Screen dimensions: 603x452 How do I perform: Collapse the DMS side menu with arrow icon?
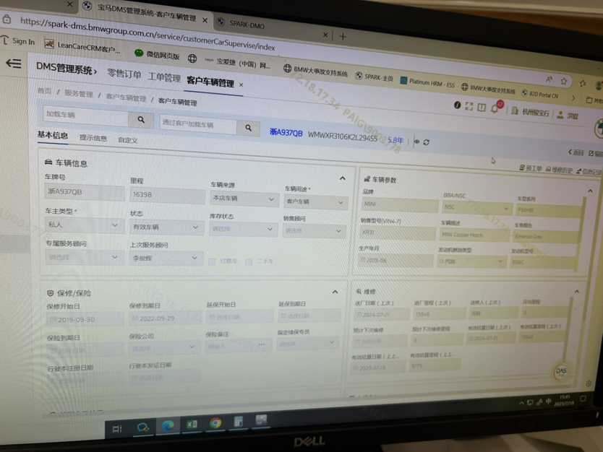[14, 64]
